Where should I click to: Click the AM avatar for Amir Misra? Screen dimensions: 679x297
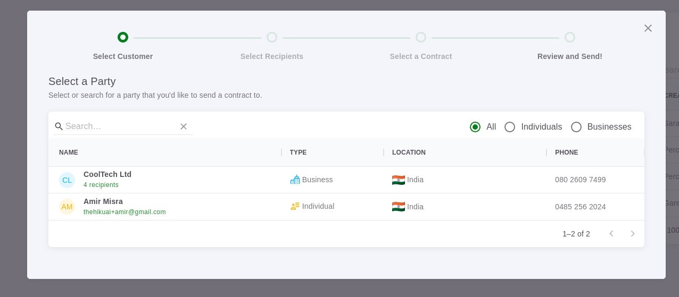click(x=67, y=207)
